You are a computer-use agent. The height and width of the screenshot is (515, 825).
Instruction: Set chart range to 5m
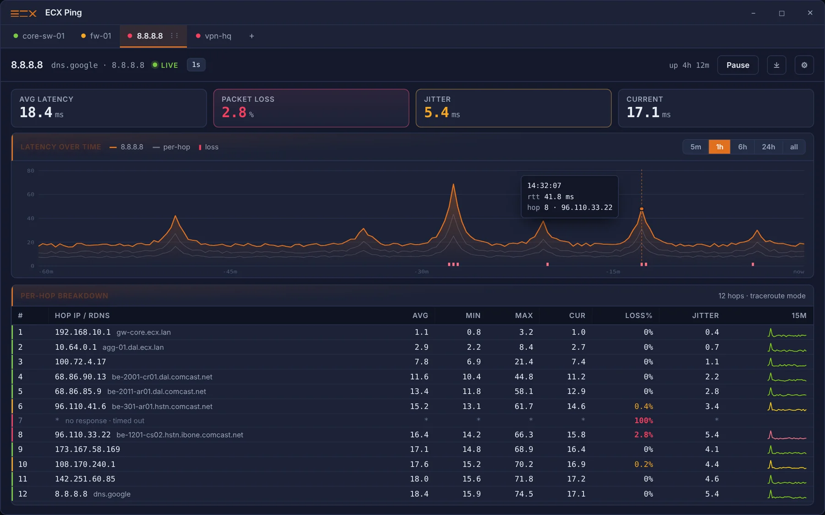696,147
